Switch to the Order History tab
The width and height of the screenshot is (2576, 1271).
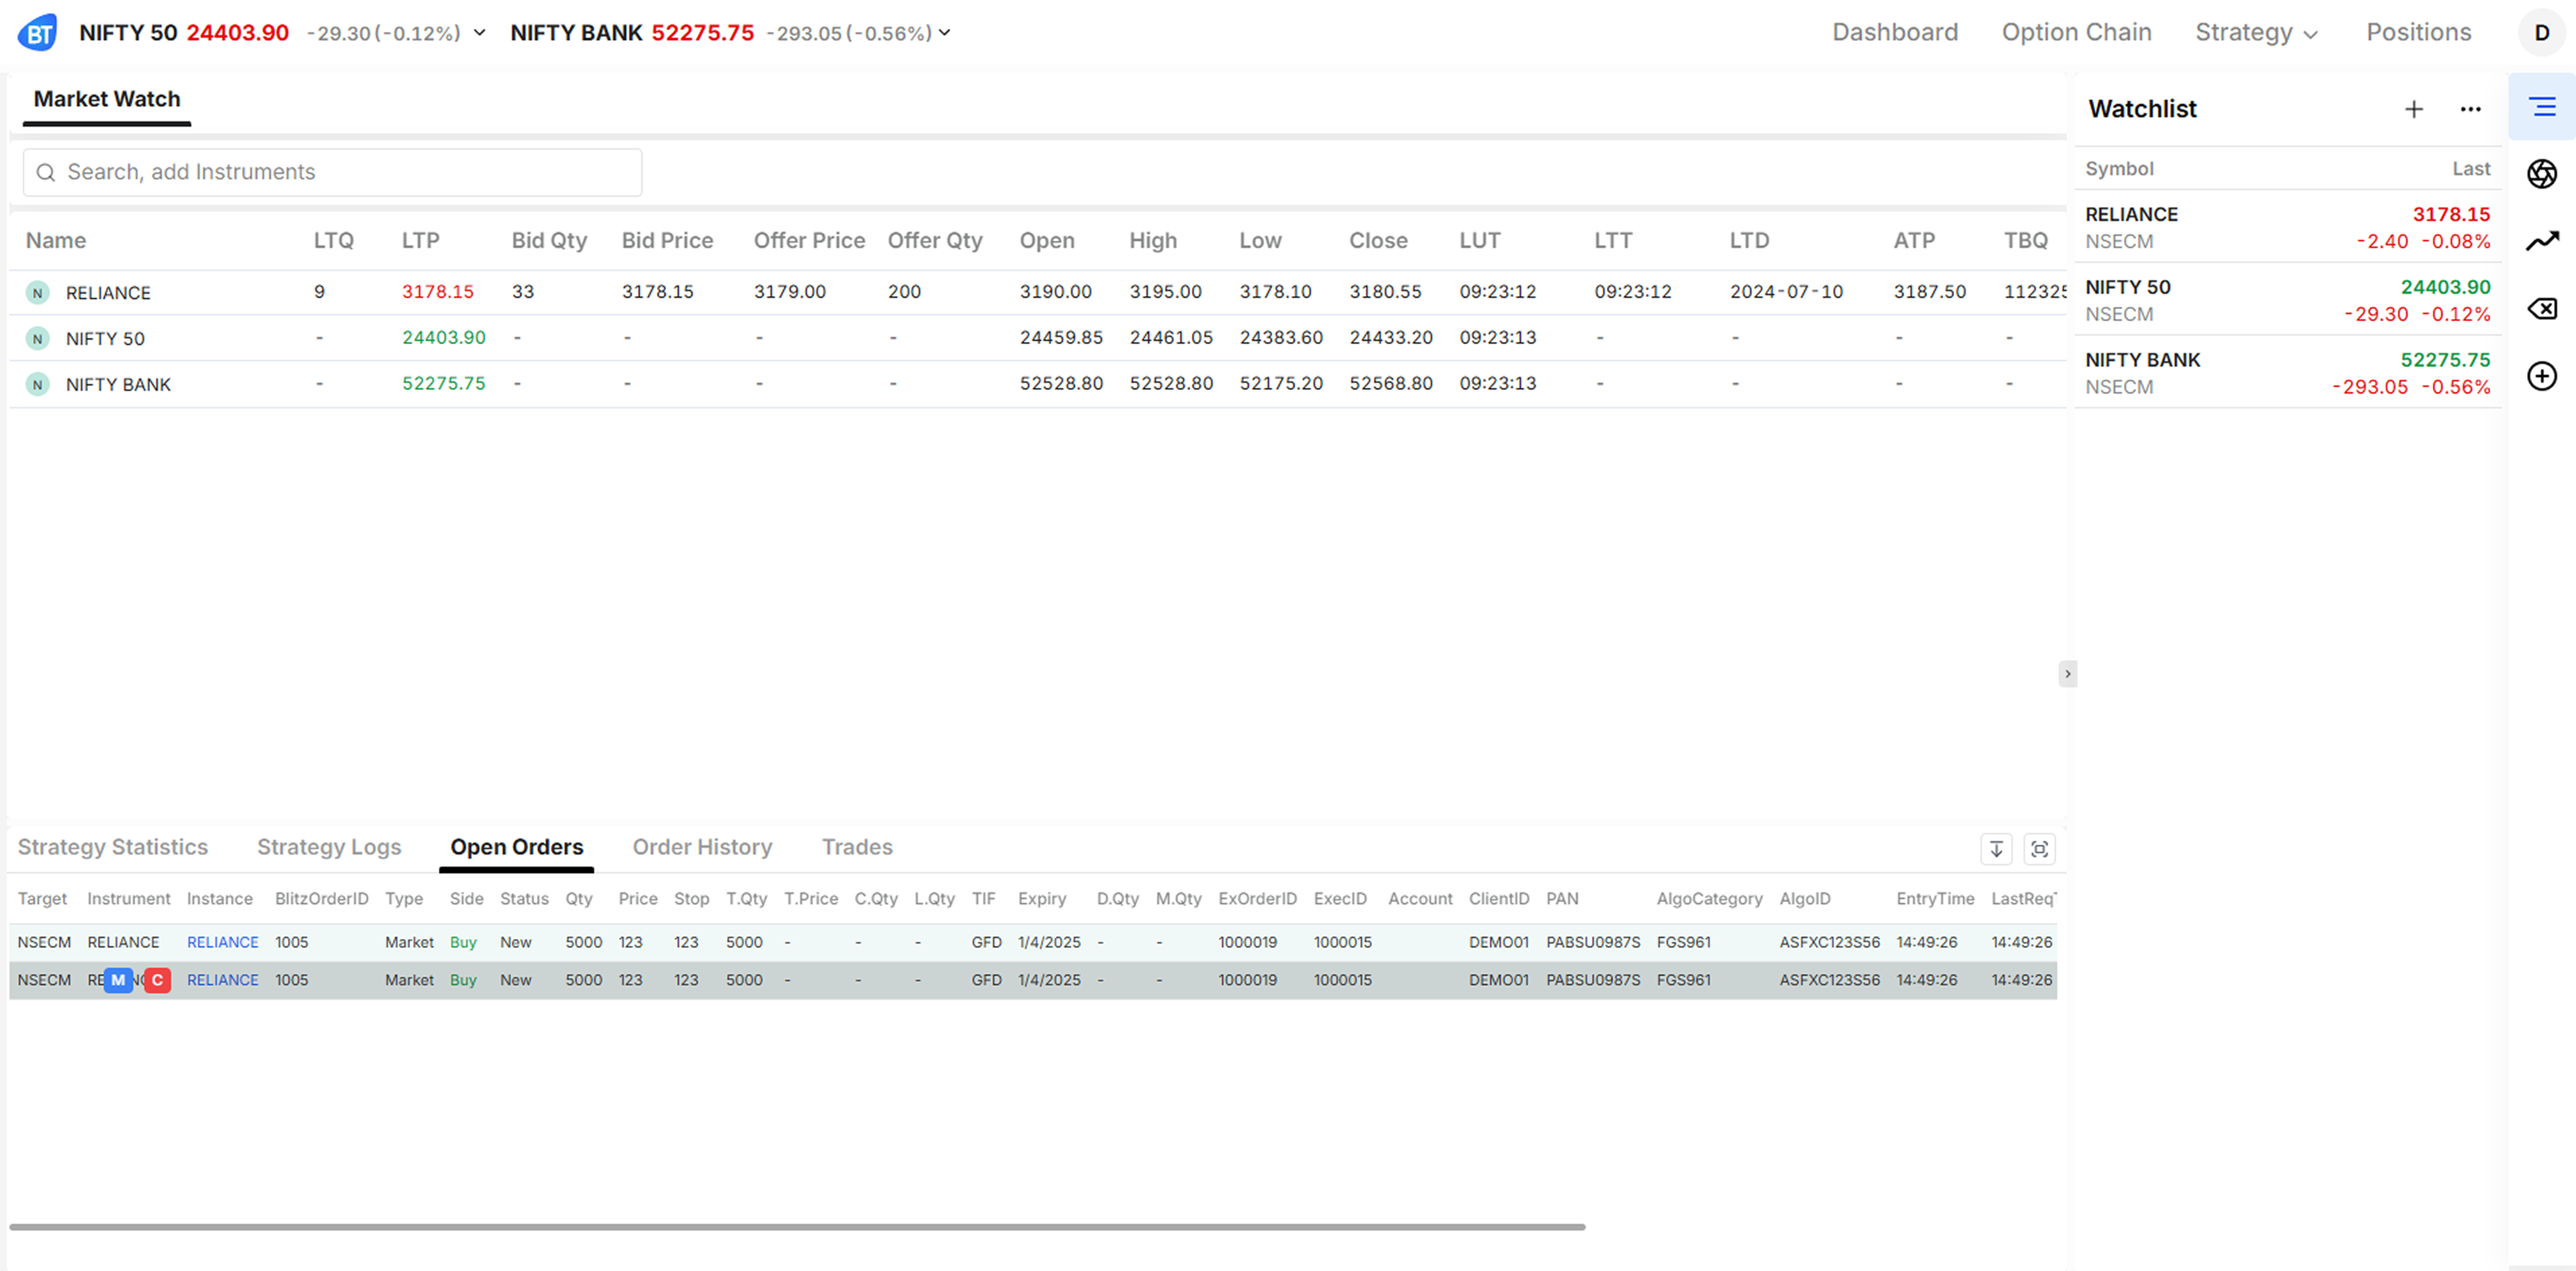tap(702, 847)
